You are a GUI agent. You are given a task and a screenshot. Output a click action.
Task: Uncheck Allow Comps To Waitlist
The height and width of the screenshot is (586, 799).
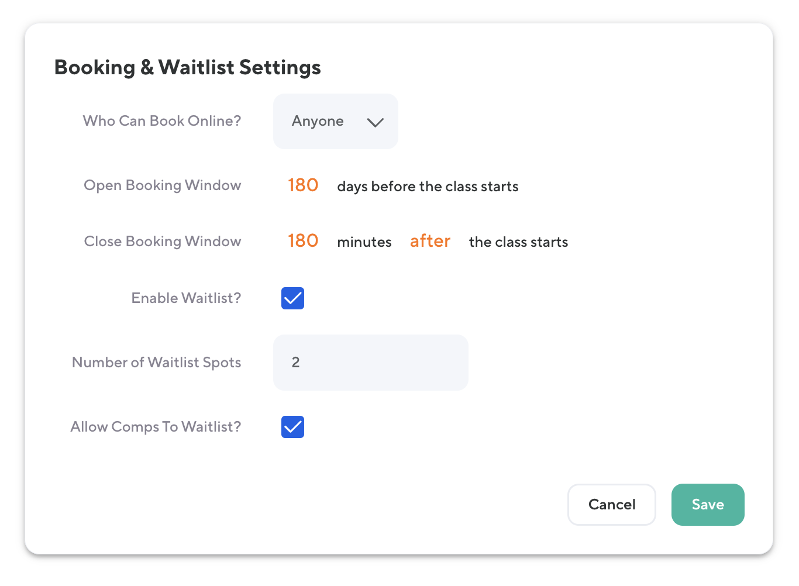pos(292,427)
